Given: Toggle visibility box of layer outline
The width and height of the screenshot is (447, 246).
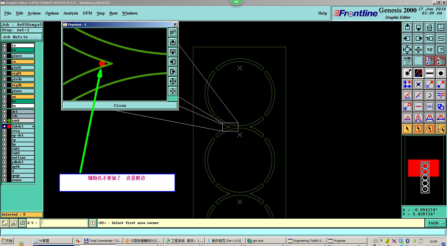Looking at the screenshot, I should point(4,158).
